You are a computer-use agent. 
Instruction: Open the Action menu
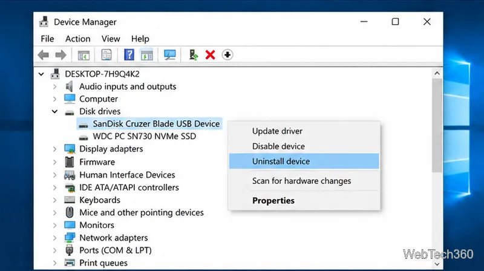point(78,39)
